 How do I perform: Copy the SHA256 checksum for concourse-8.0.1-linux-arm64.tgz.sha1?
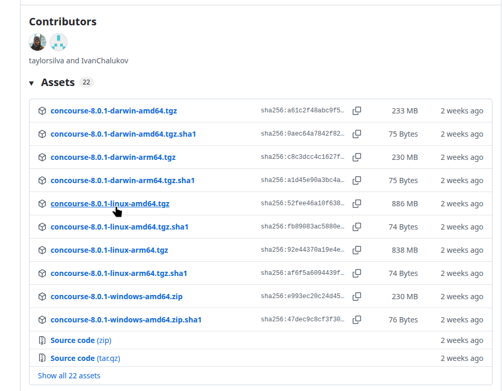pyautogui.click(x=357, y=273)
